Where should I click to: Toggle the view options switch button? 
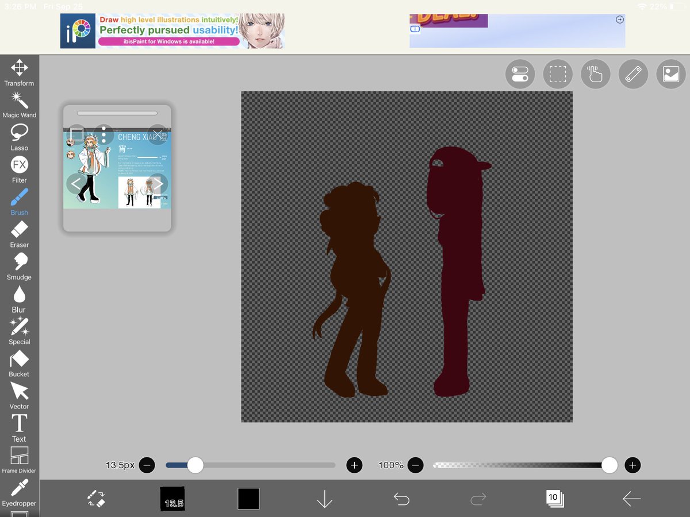coord(520,74)
